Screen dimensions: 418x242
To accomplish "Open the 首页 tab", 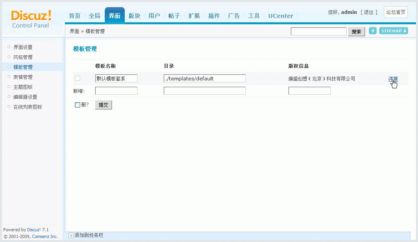I will pos(75,16).
